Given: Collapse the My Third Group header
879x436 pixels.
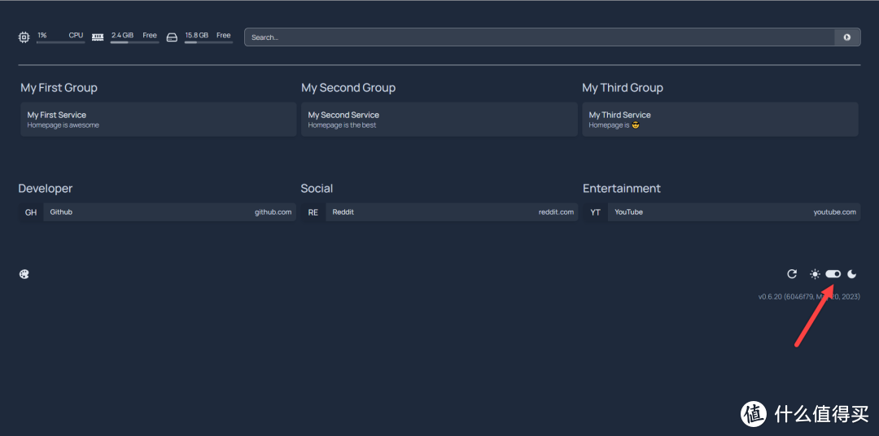Looking at the screenshot, I should (x=623, y=88).
